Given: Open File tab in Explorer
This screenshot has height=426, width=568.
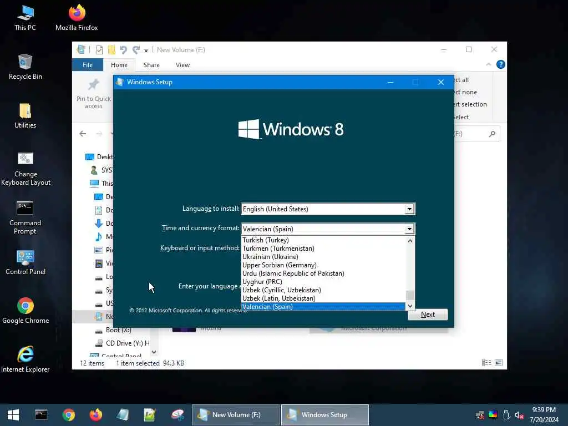Looking at the screenshot, I should pyautogui.click(x=88, y=65).
